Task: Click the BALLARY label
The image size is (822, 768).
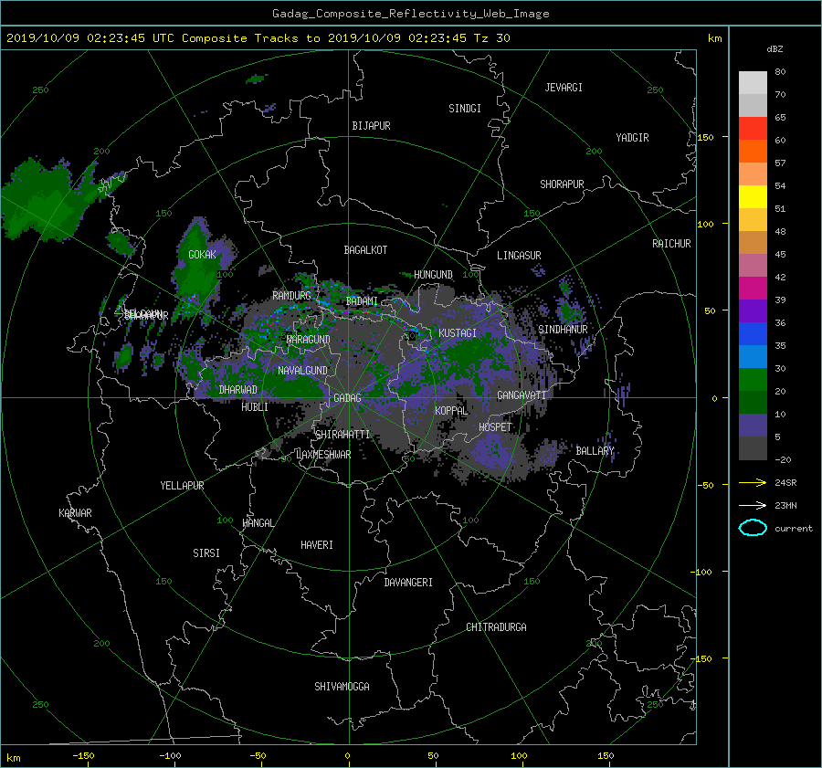Action: [595, 451]
